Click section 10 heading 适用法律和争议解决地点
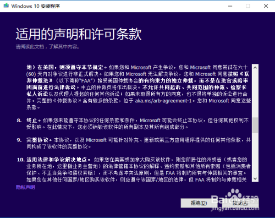This screenshot has width=275, height=218. (x=57, y=160)
